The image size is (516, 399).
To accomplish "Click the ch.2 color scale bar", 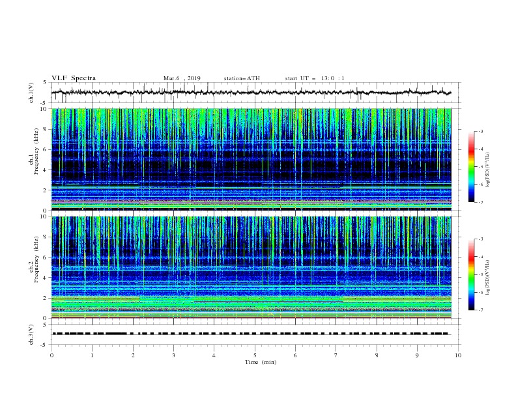I will [471, 274].
